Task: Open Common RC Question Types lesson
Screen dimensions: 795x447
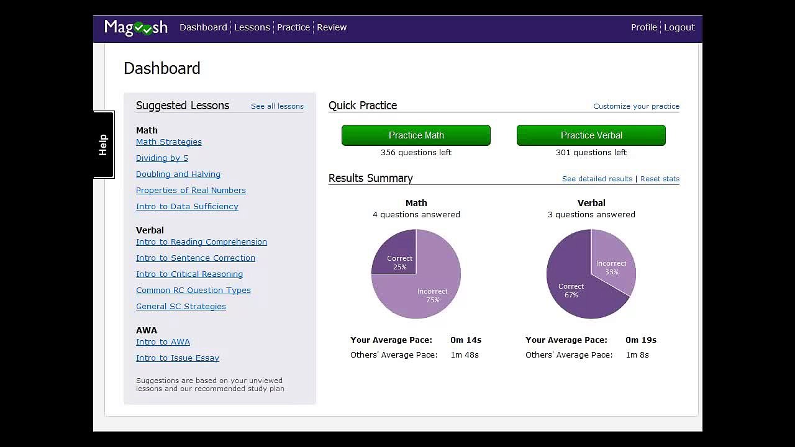Action: click(x=193, y=290)
